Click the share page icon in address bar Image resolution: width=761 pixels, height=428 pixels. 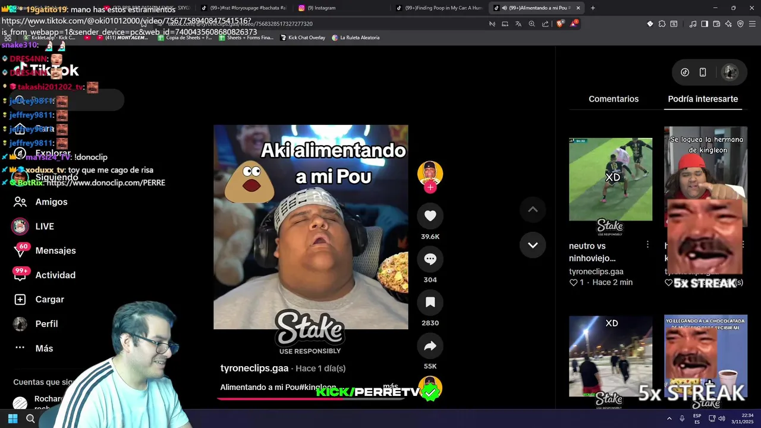[545, 24]
